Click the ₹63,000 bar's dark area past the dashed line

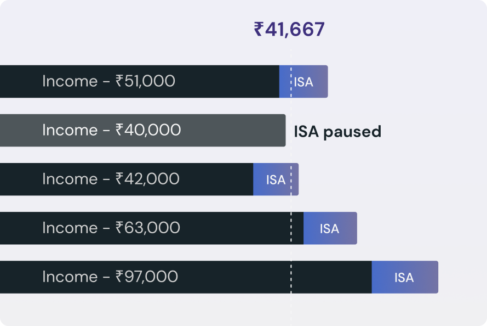pyautogui.click(x=297, y=228)
